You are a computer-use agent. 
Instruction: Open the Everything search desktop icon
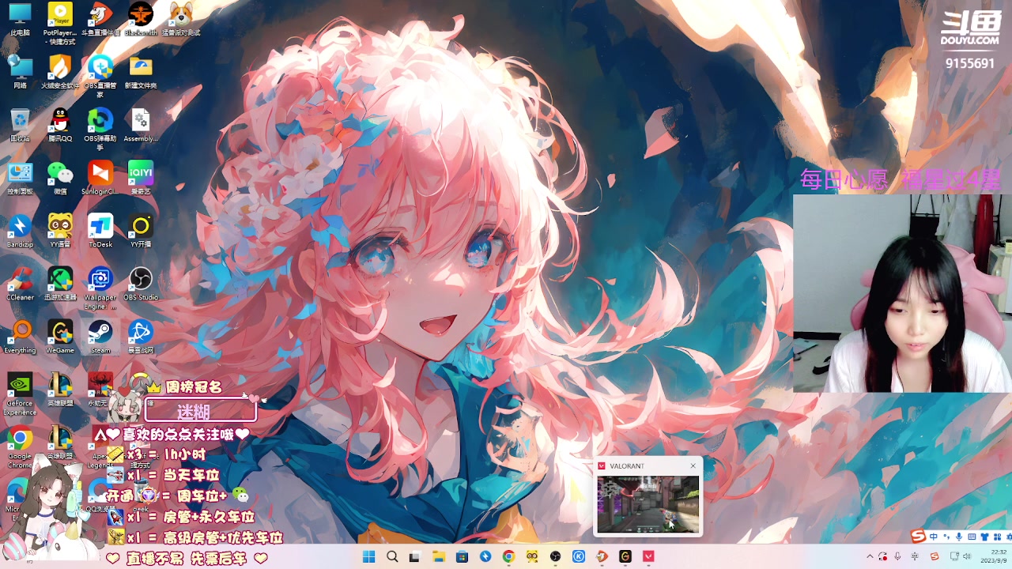(20, 337)
